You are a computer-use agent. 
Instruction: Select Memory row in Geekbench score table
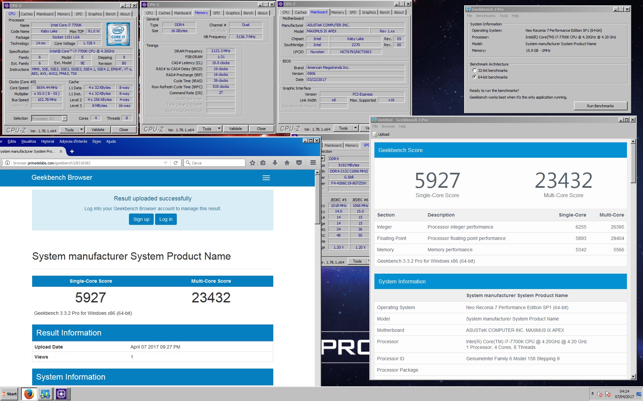500,250
